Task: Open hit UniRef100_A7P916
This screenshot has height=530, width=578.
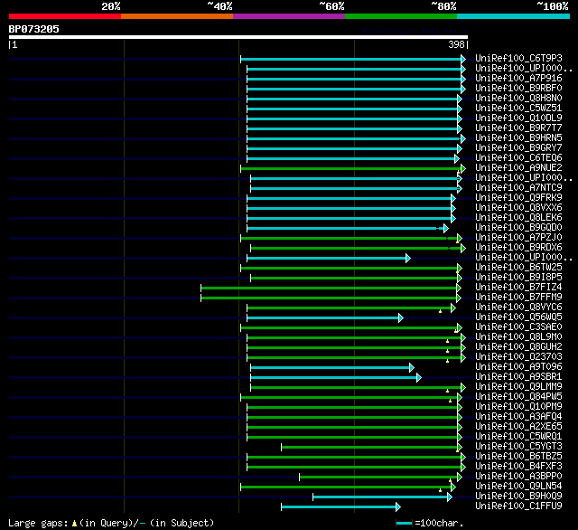Action: coord(518,79)
